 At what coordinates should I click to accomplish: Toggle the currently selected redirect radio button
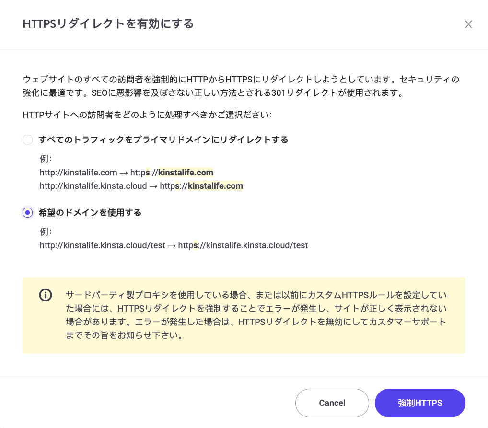[x=27, y=212]
